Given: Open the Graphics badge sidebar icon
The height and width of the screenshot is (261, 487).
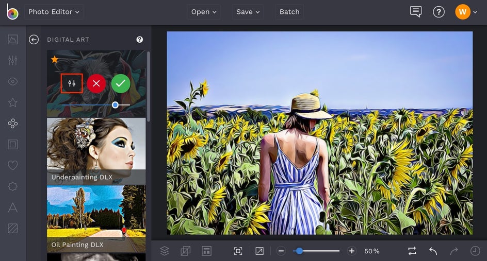Looking at the screenshot, I should pos(13,186).
